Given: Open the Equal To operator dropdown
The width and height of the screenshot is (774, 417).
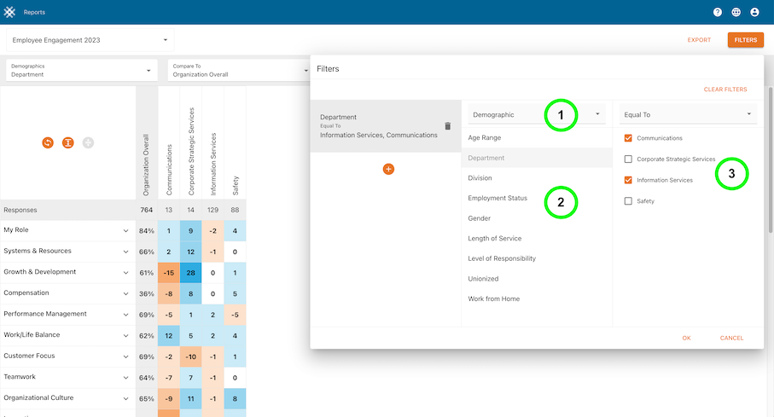Looking at the screenshot, I should 688,114.
